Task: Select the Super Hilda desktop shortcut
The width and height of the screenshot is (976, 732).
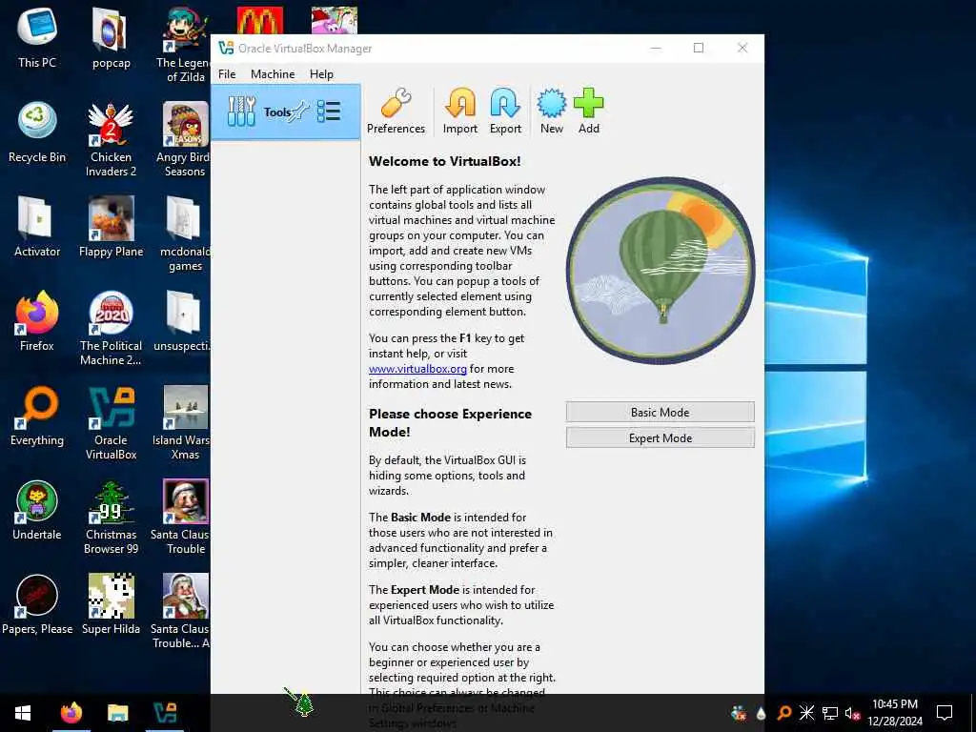Action: click(111, 604)
